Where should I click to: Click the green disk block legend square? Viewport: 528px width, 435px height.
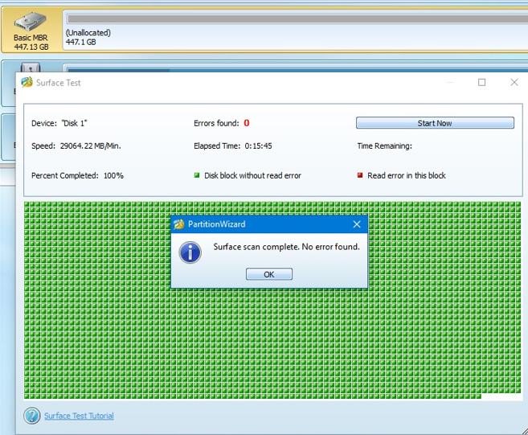coord(197,175)
